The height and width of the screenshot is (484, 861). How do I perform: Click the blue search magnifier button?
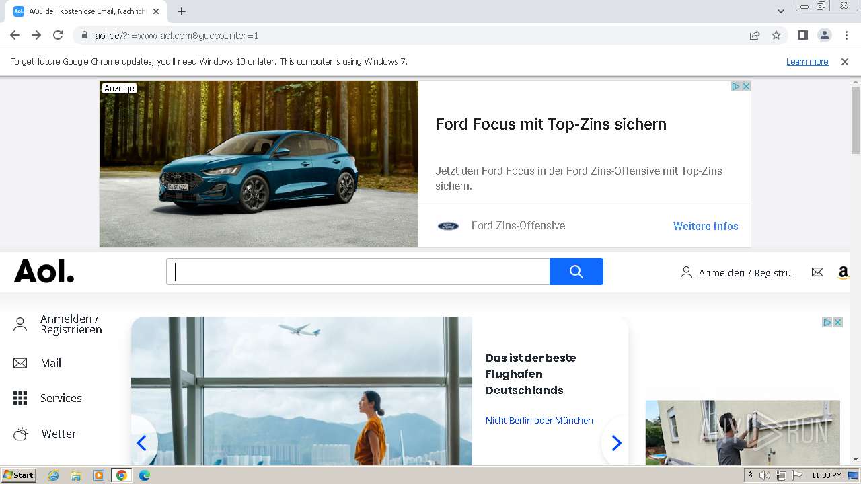576,272
